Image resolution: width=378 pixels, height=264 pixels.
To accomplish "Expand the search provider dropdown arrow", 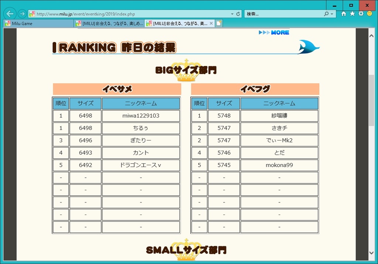I will tap(332, 14).
